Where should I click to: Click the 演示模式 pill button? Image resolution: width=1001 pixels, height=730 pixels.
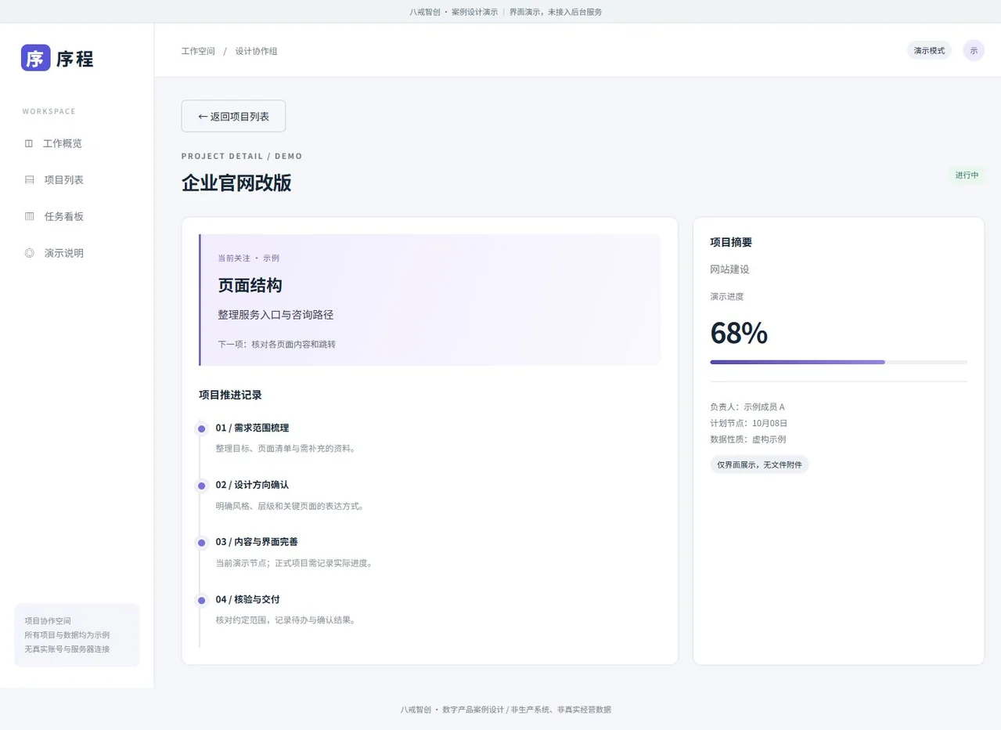[x=929, y=50]
